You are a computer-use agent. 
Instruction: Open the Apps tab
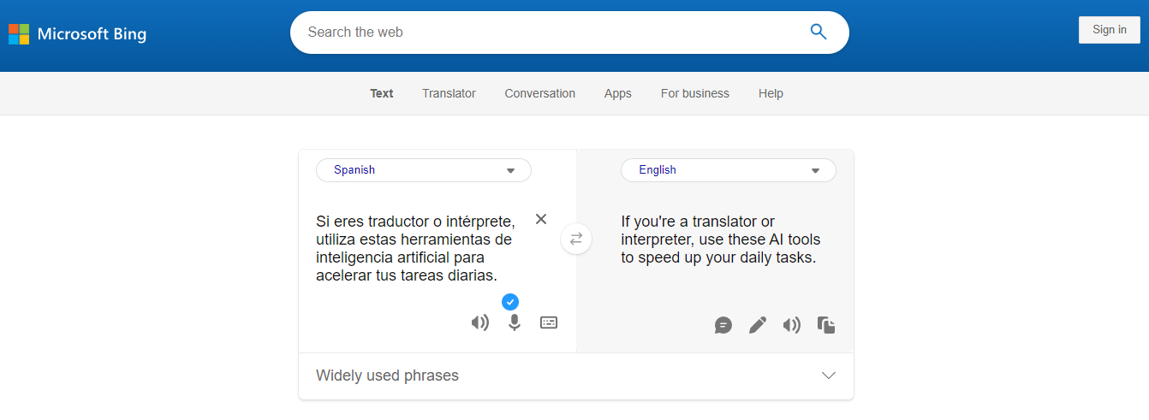(x=617, y=93)
